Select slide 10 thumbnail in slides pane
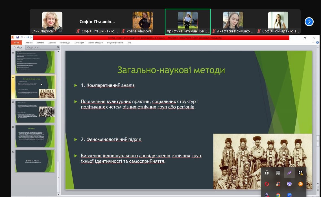321x197 pixels. coord(35,111)
